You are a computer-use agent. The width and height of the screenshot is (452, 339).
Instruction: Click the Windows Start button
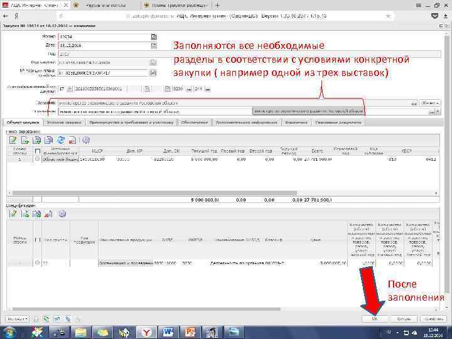click(x=11, y=332)
